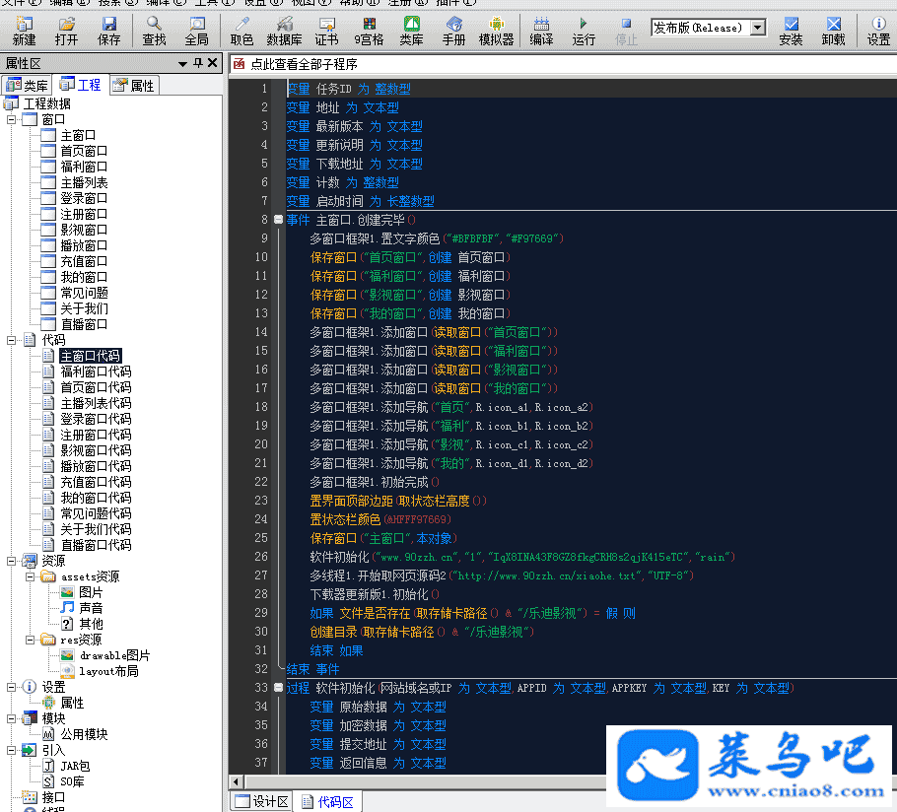Open the 发布版(Release) build dropdown

point(757,28)
